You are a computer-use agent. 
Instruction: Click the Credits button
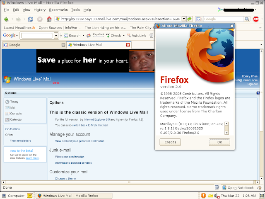tap(170, 142)
